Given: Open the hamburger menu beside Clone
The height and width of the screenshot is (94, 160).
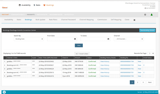Looking at the screenshot, I should pyautogui.click(x=135, y=20).
